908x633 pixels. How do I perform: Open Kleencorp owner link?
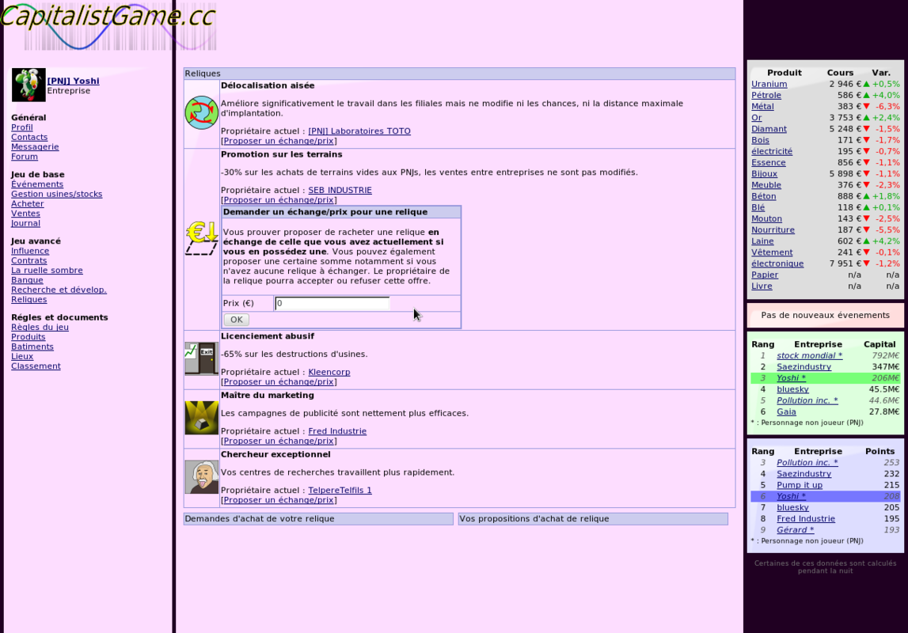[329, 372]
